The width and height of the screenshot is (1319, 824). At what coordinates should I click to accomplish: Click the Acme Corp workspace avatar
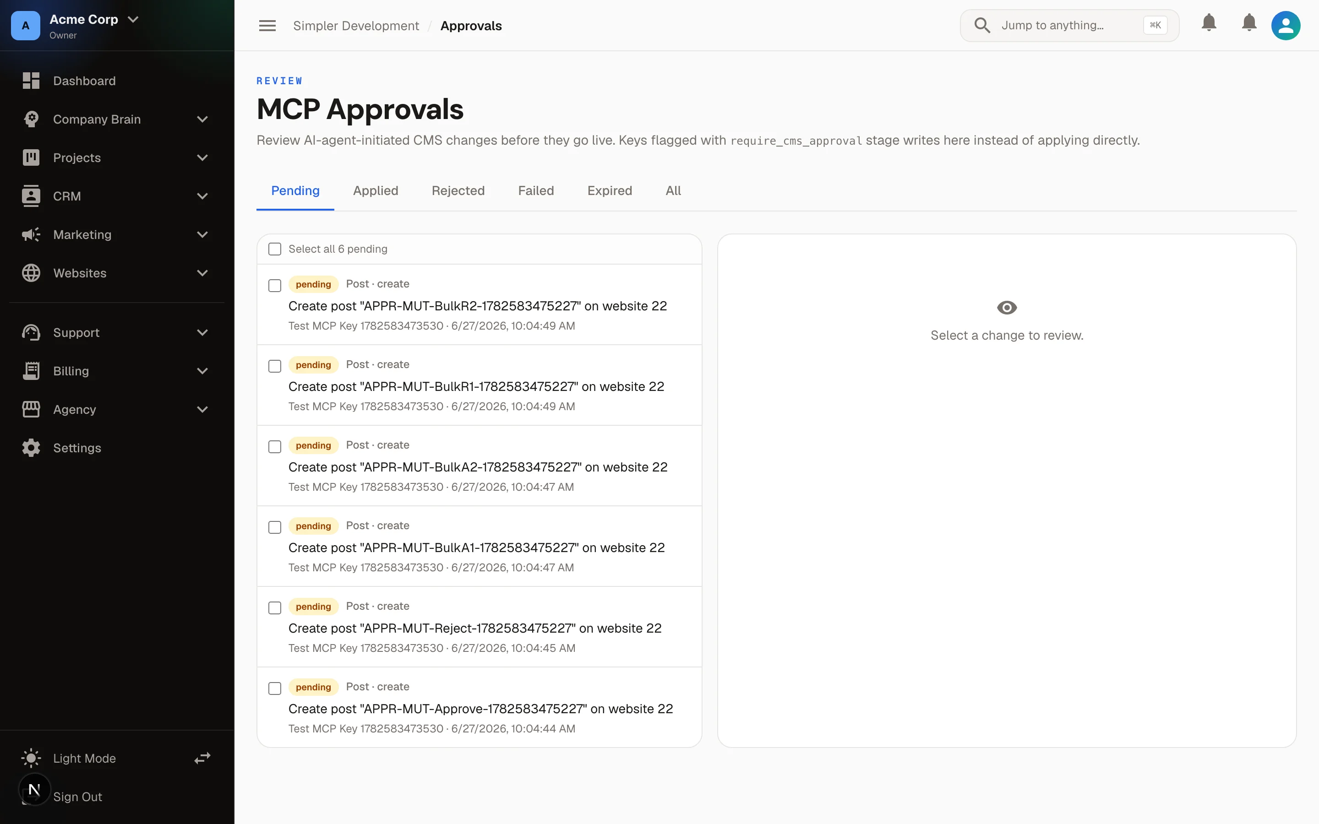[x=26, y=26]
